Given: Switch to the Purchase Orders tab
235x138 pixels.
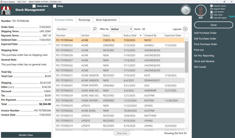Looking at the screenshot, I should pos(64,20).
